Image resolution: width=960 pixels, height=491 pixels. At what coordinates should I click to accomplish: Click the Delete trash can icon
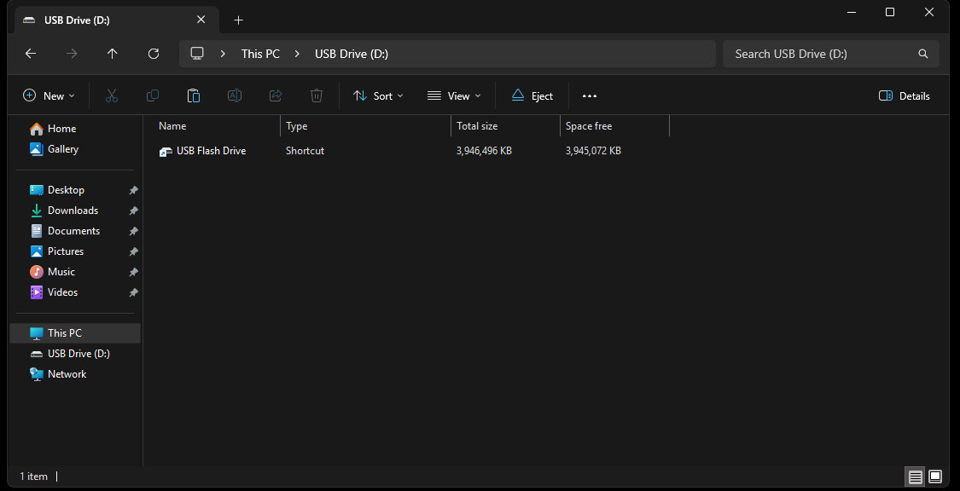click(x=317, y=96)
